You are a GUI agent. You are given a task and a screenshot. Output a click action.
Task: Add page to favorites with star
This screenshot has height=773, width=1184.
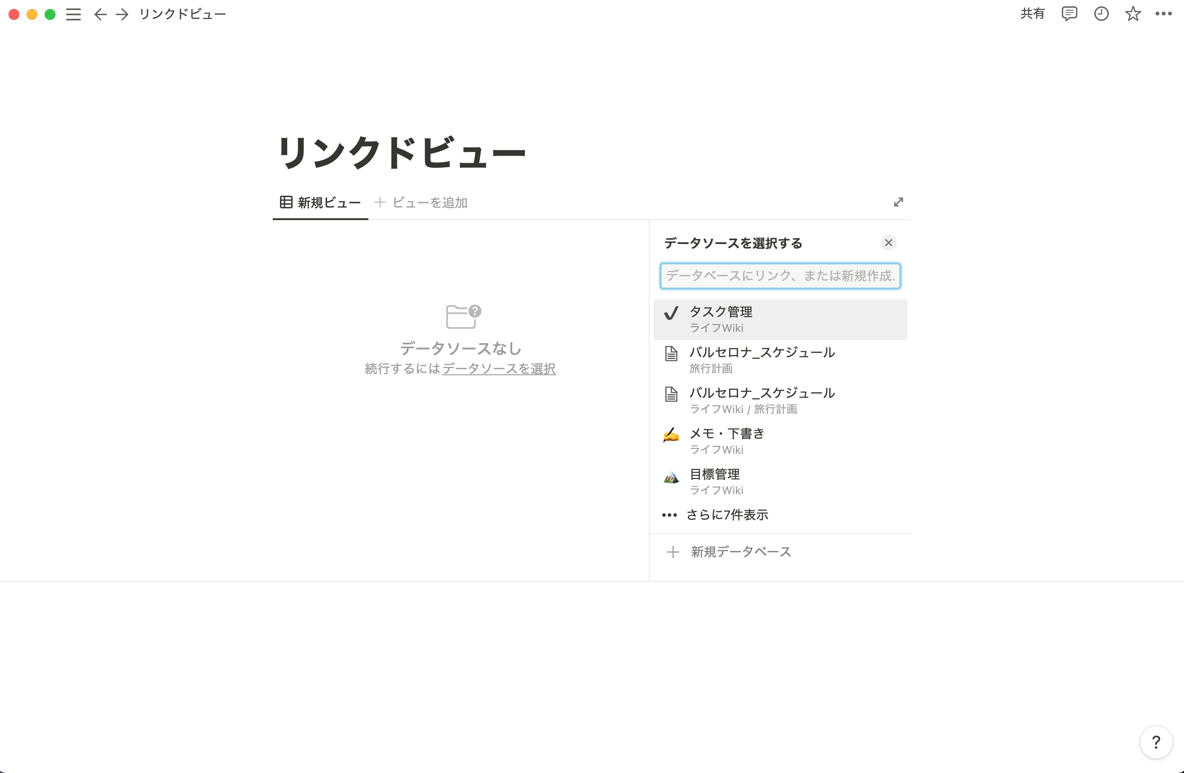1133,14
